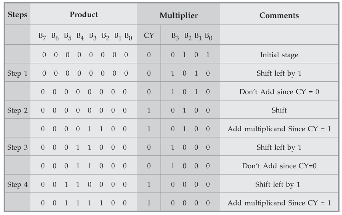
Task: Click the Shift comment in Step 2 row
Action: click(279, 111)
